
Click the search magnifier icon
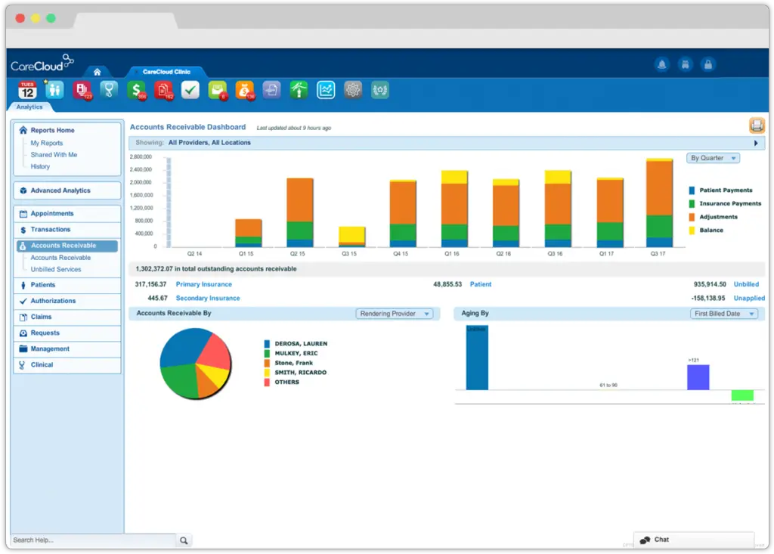[x=184, y=540]
